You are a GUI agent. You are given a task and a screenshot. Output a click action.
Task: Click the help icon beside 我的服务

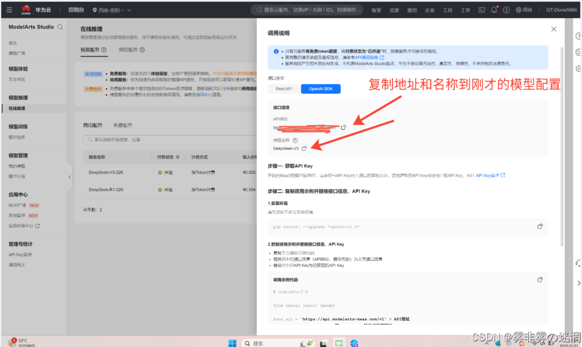[x=142, y=50]
